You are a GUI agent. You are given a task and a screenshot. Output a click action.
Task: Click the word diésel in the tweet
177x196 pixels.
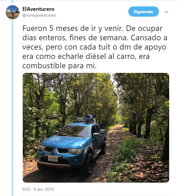[96, 56]
